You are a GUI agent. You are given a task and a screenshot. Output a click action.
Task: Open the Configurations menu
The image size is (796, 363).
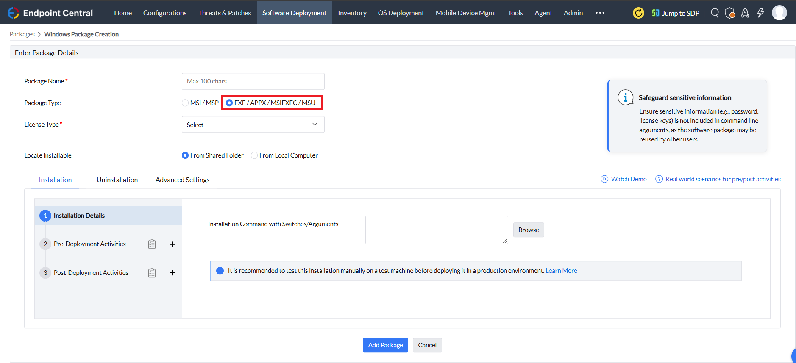click(165, 13)
